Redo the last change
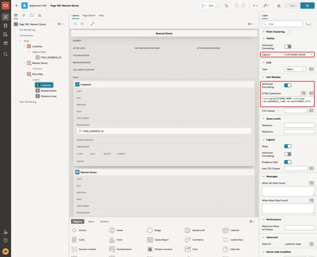This screenshot has height=257, width=317. [x=243, y=6]
